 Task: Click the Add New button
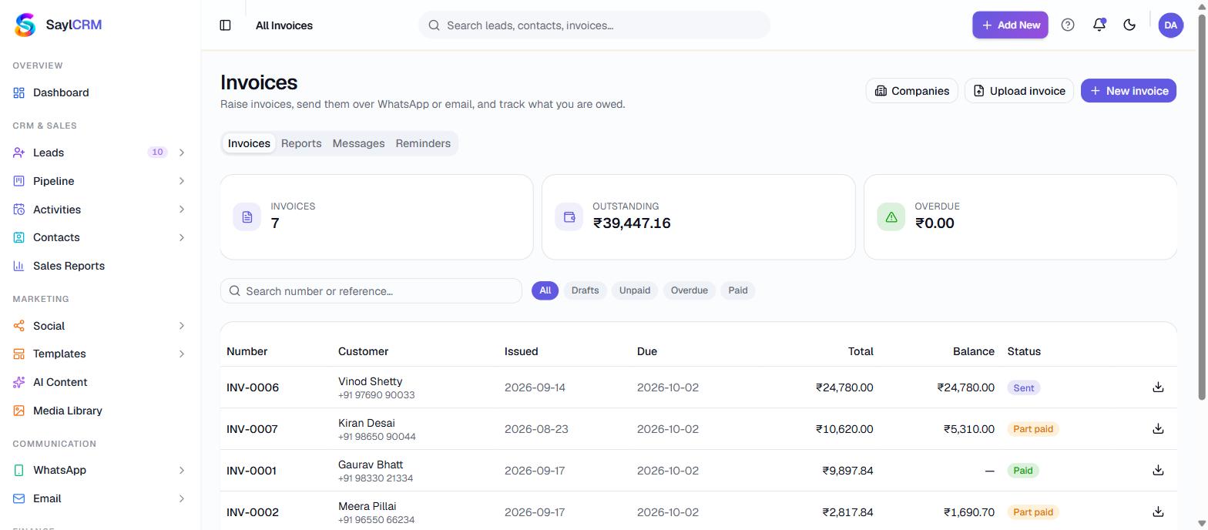(1009, 25)
